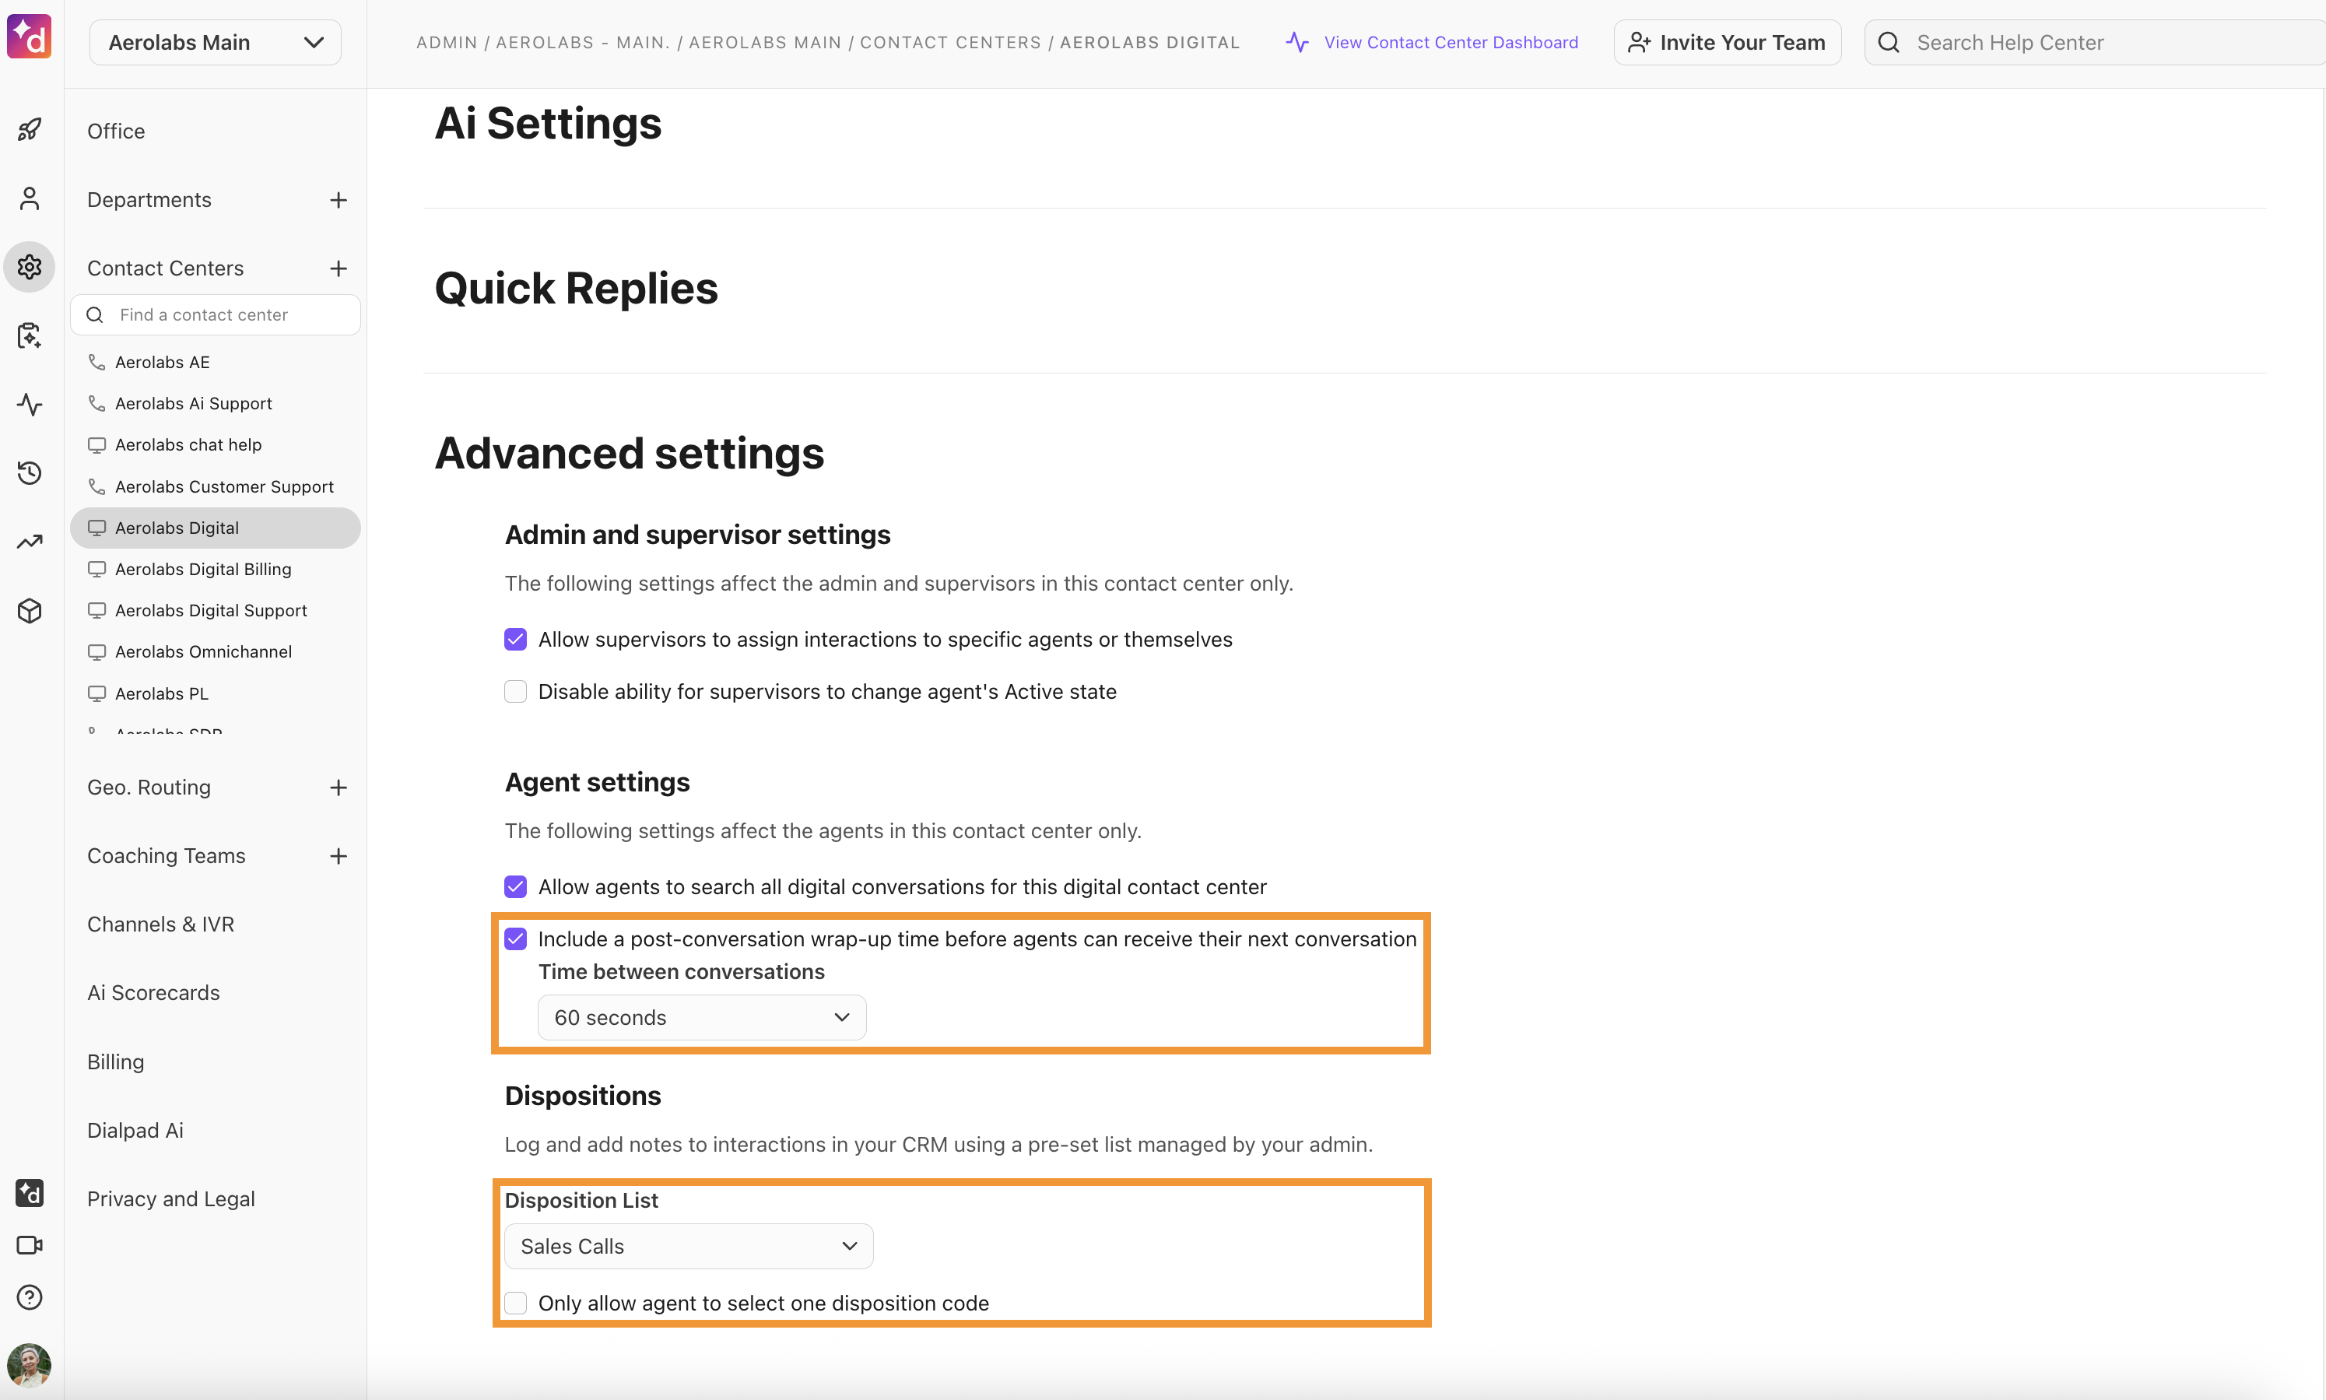Click the search magnifier in Help Center field
This screenshot has width=2326, height=1400.
[x=1889, y=43]
